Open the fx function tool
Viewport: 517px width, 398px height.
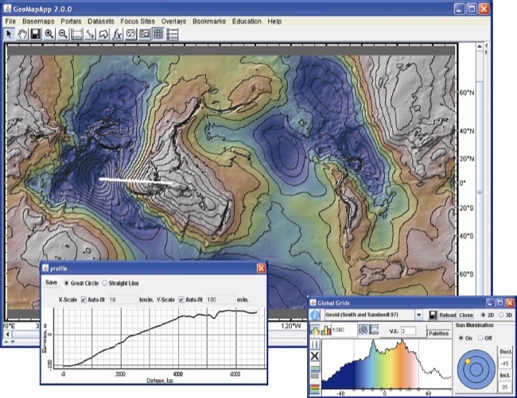[x=117, y=34]
